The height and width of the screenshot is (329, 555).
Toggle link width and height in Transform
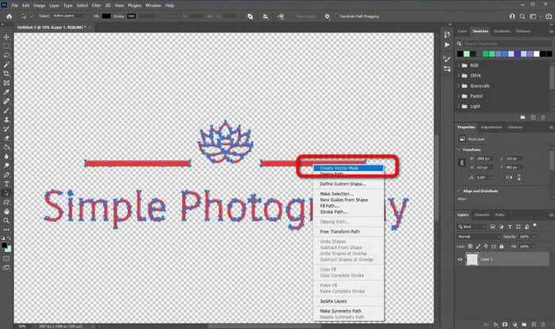tap(461, 163)
